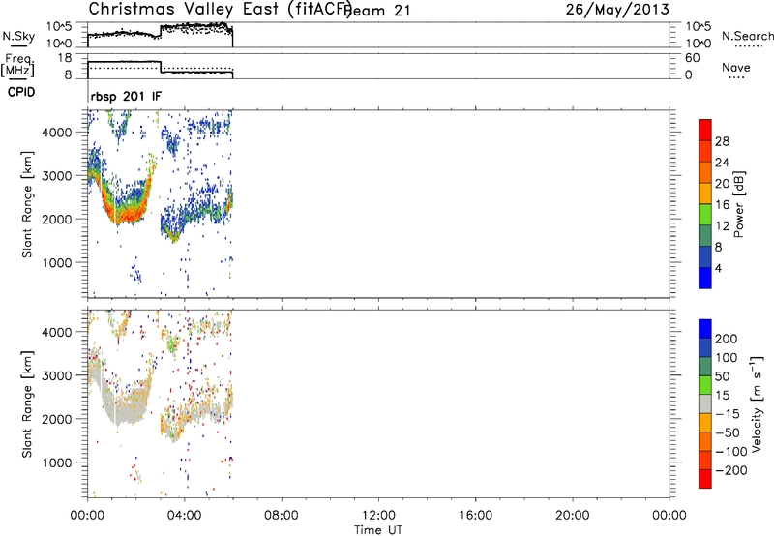This screenshot has width=774, height=536.
Task: Click the "rbsp 201 IF" CPID annotation
Action: (126, 96)
